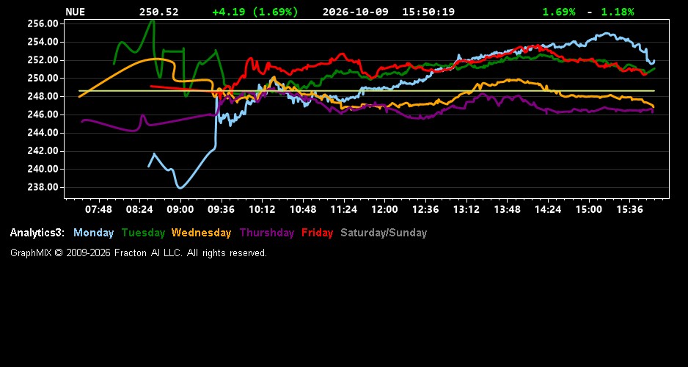Viewport: 688px width, 367px height.
Task: Click the 10:12 time axis label
Action: point(262,209)
